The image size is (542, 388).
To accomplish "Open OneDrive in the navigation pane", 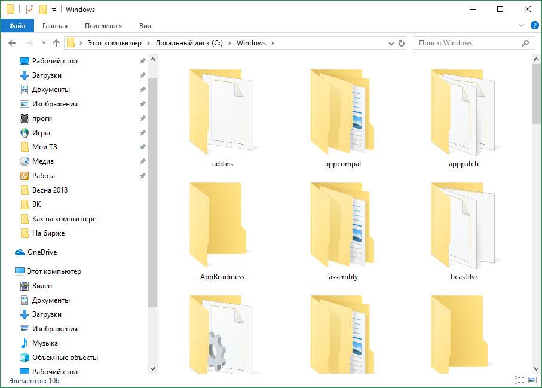I will 42,252.
